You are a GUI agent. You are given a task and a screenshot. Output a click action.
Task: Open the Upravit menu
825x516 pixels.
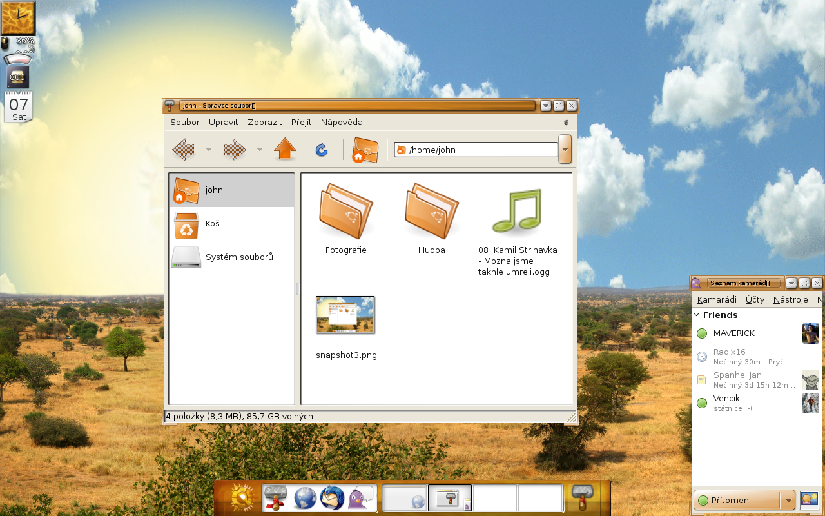[224, 122]
